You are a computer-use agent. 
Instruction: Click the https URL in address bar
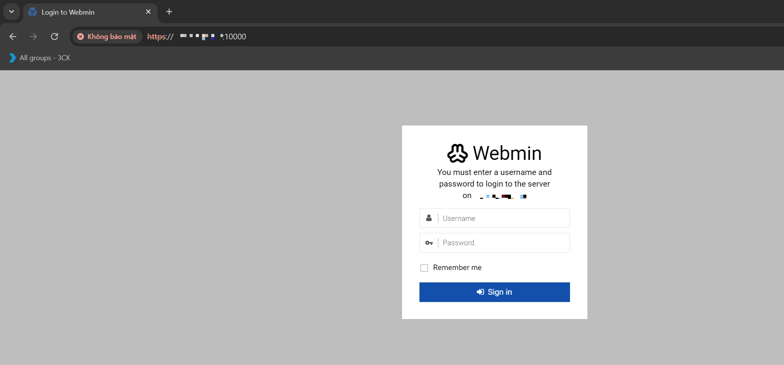pyautogui.click(x=197, y=37)
